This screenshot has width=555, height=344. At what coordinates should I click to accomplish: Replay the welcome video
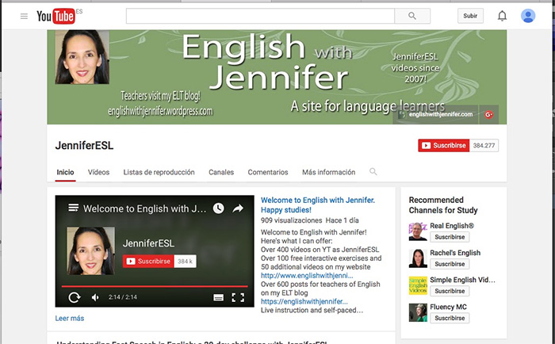coord(75,297)
